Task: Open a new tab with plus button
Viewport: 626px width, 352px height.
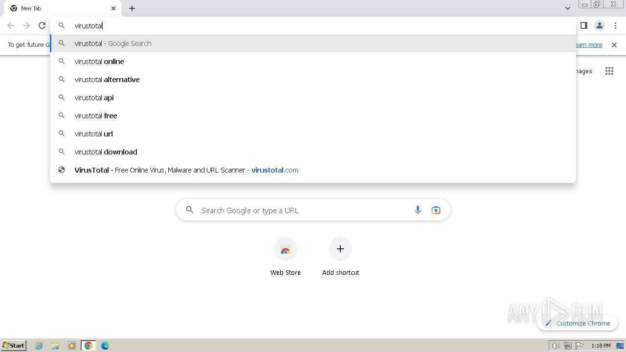Action: pyautogui.click(x=132, y=8)
